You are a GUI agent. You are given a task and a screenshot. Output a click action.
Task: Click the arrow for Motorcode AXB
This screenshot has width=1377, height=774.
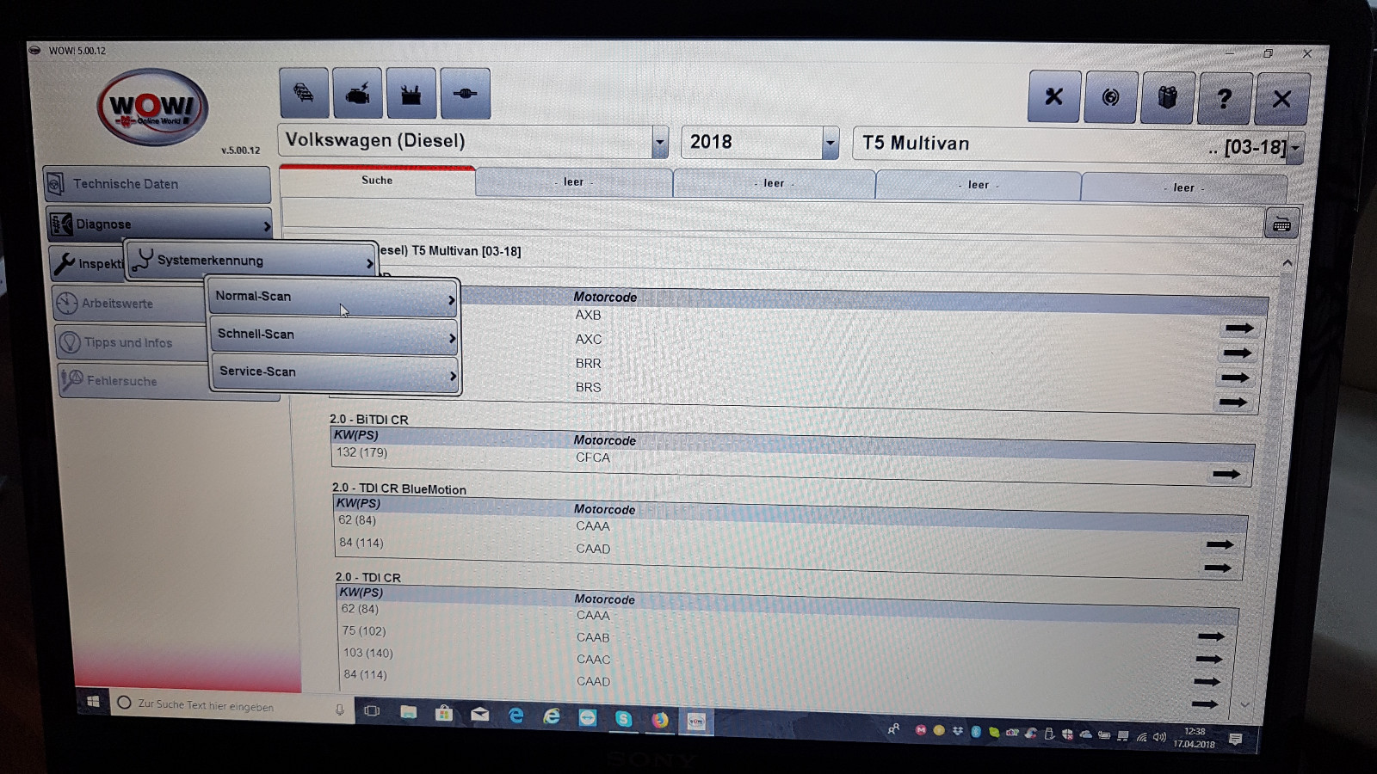click(1240, 328)
